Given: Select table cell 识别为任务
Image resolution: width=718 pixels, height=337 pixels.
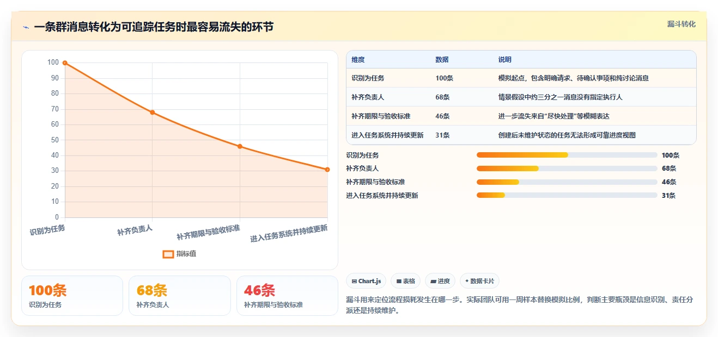Looking at the screenshot, I should (x=368, y=78).
